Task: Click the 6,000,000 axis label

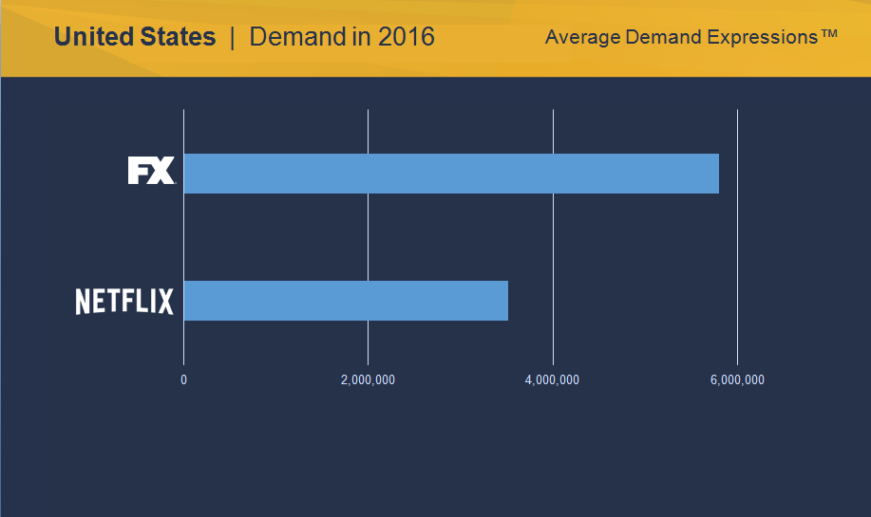Action: 737,380
